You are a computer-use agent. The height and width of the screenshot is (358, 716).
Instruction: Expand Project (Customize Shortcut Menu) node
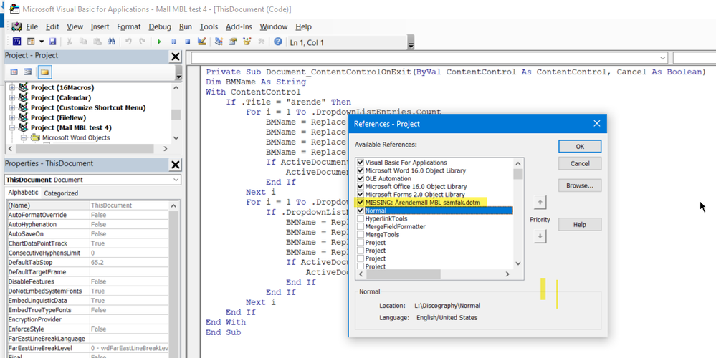[x=12, y=107]
